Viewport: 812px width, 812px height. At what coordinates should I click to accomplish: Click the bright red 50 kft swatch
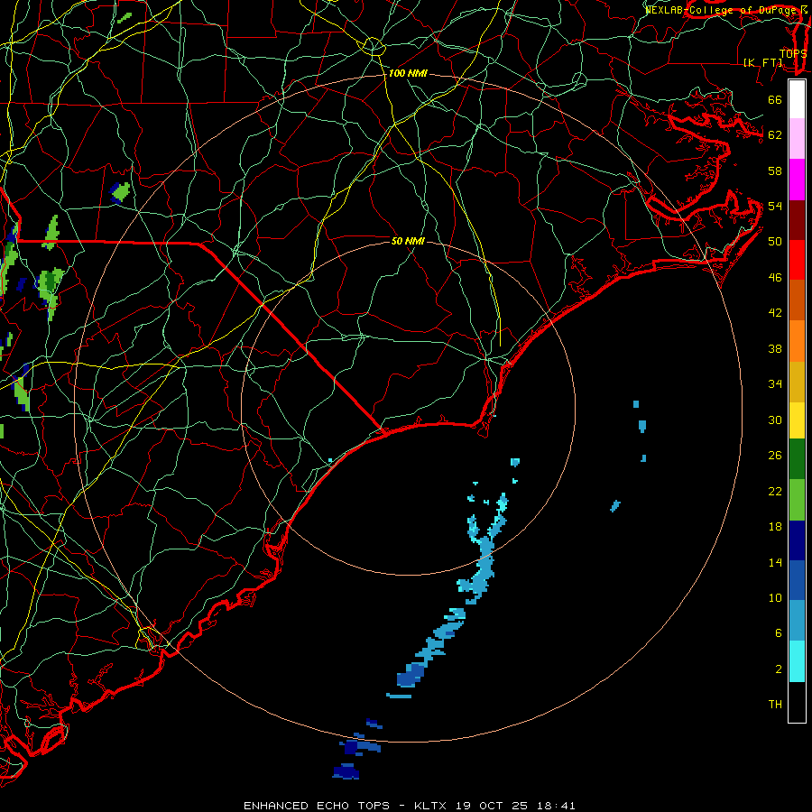[x=797, y=260]
